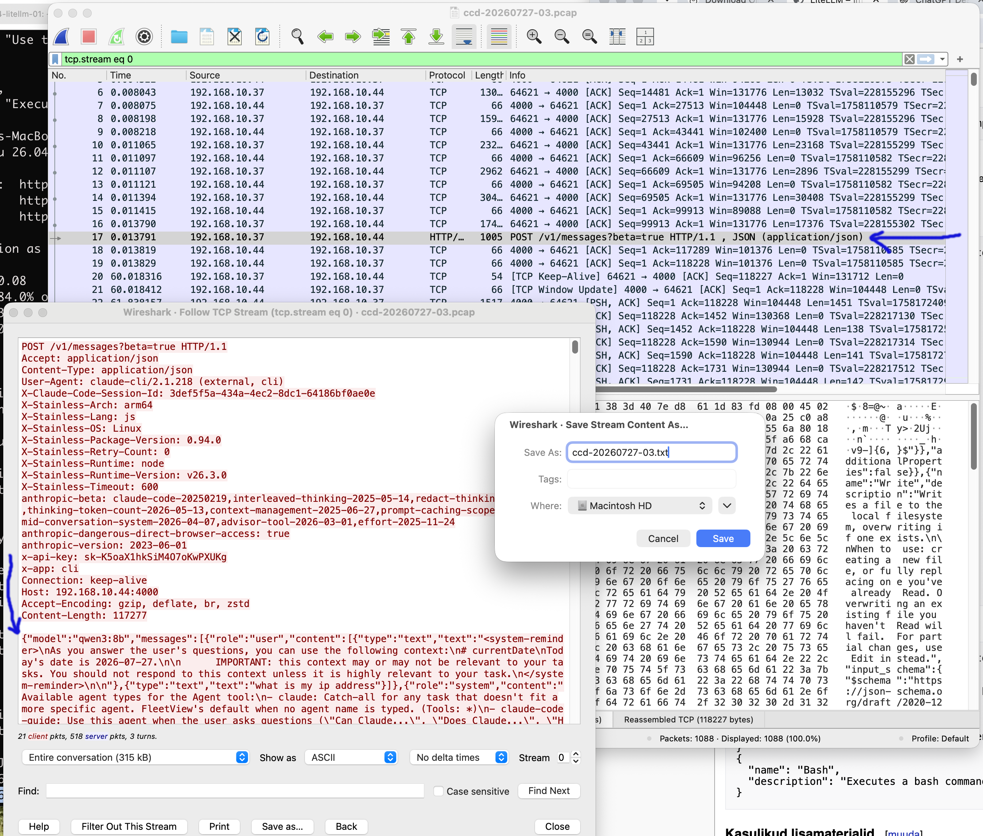Viewport: 983px width, 836px height.
Task: Start capture with the shark fin icon
Action: (62, 37)
